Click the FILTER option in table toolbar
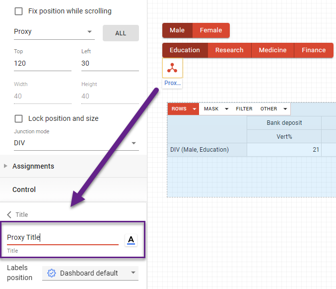 (x=244, y=109)
